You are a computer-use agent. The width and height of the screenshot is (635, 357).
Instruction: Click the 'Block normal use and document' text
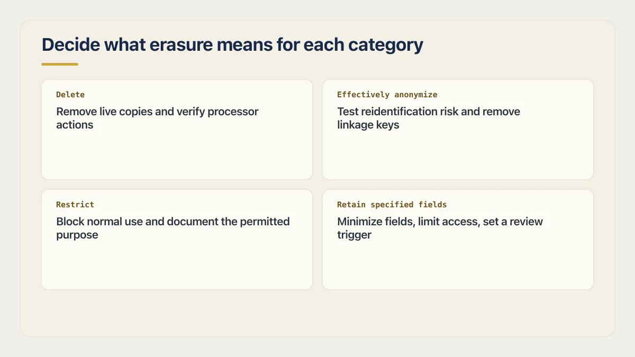tap(173, 228)
